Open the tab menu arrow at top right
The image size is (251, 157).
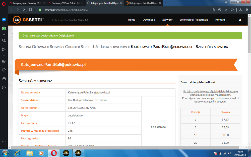point(226,2)
